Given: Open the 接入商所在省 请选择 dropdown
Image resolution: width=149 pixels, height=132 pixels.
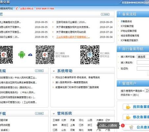Looking at the screenshot, I should (x=143, y=57).
